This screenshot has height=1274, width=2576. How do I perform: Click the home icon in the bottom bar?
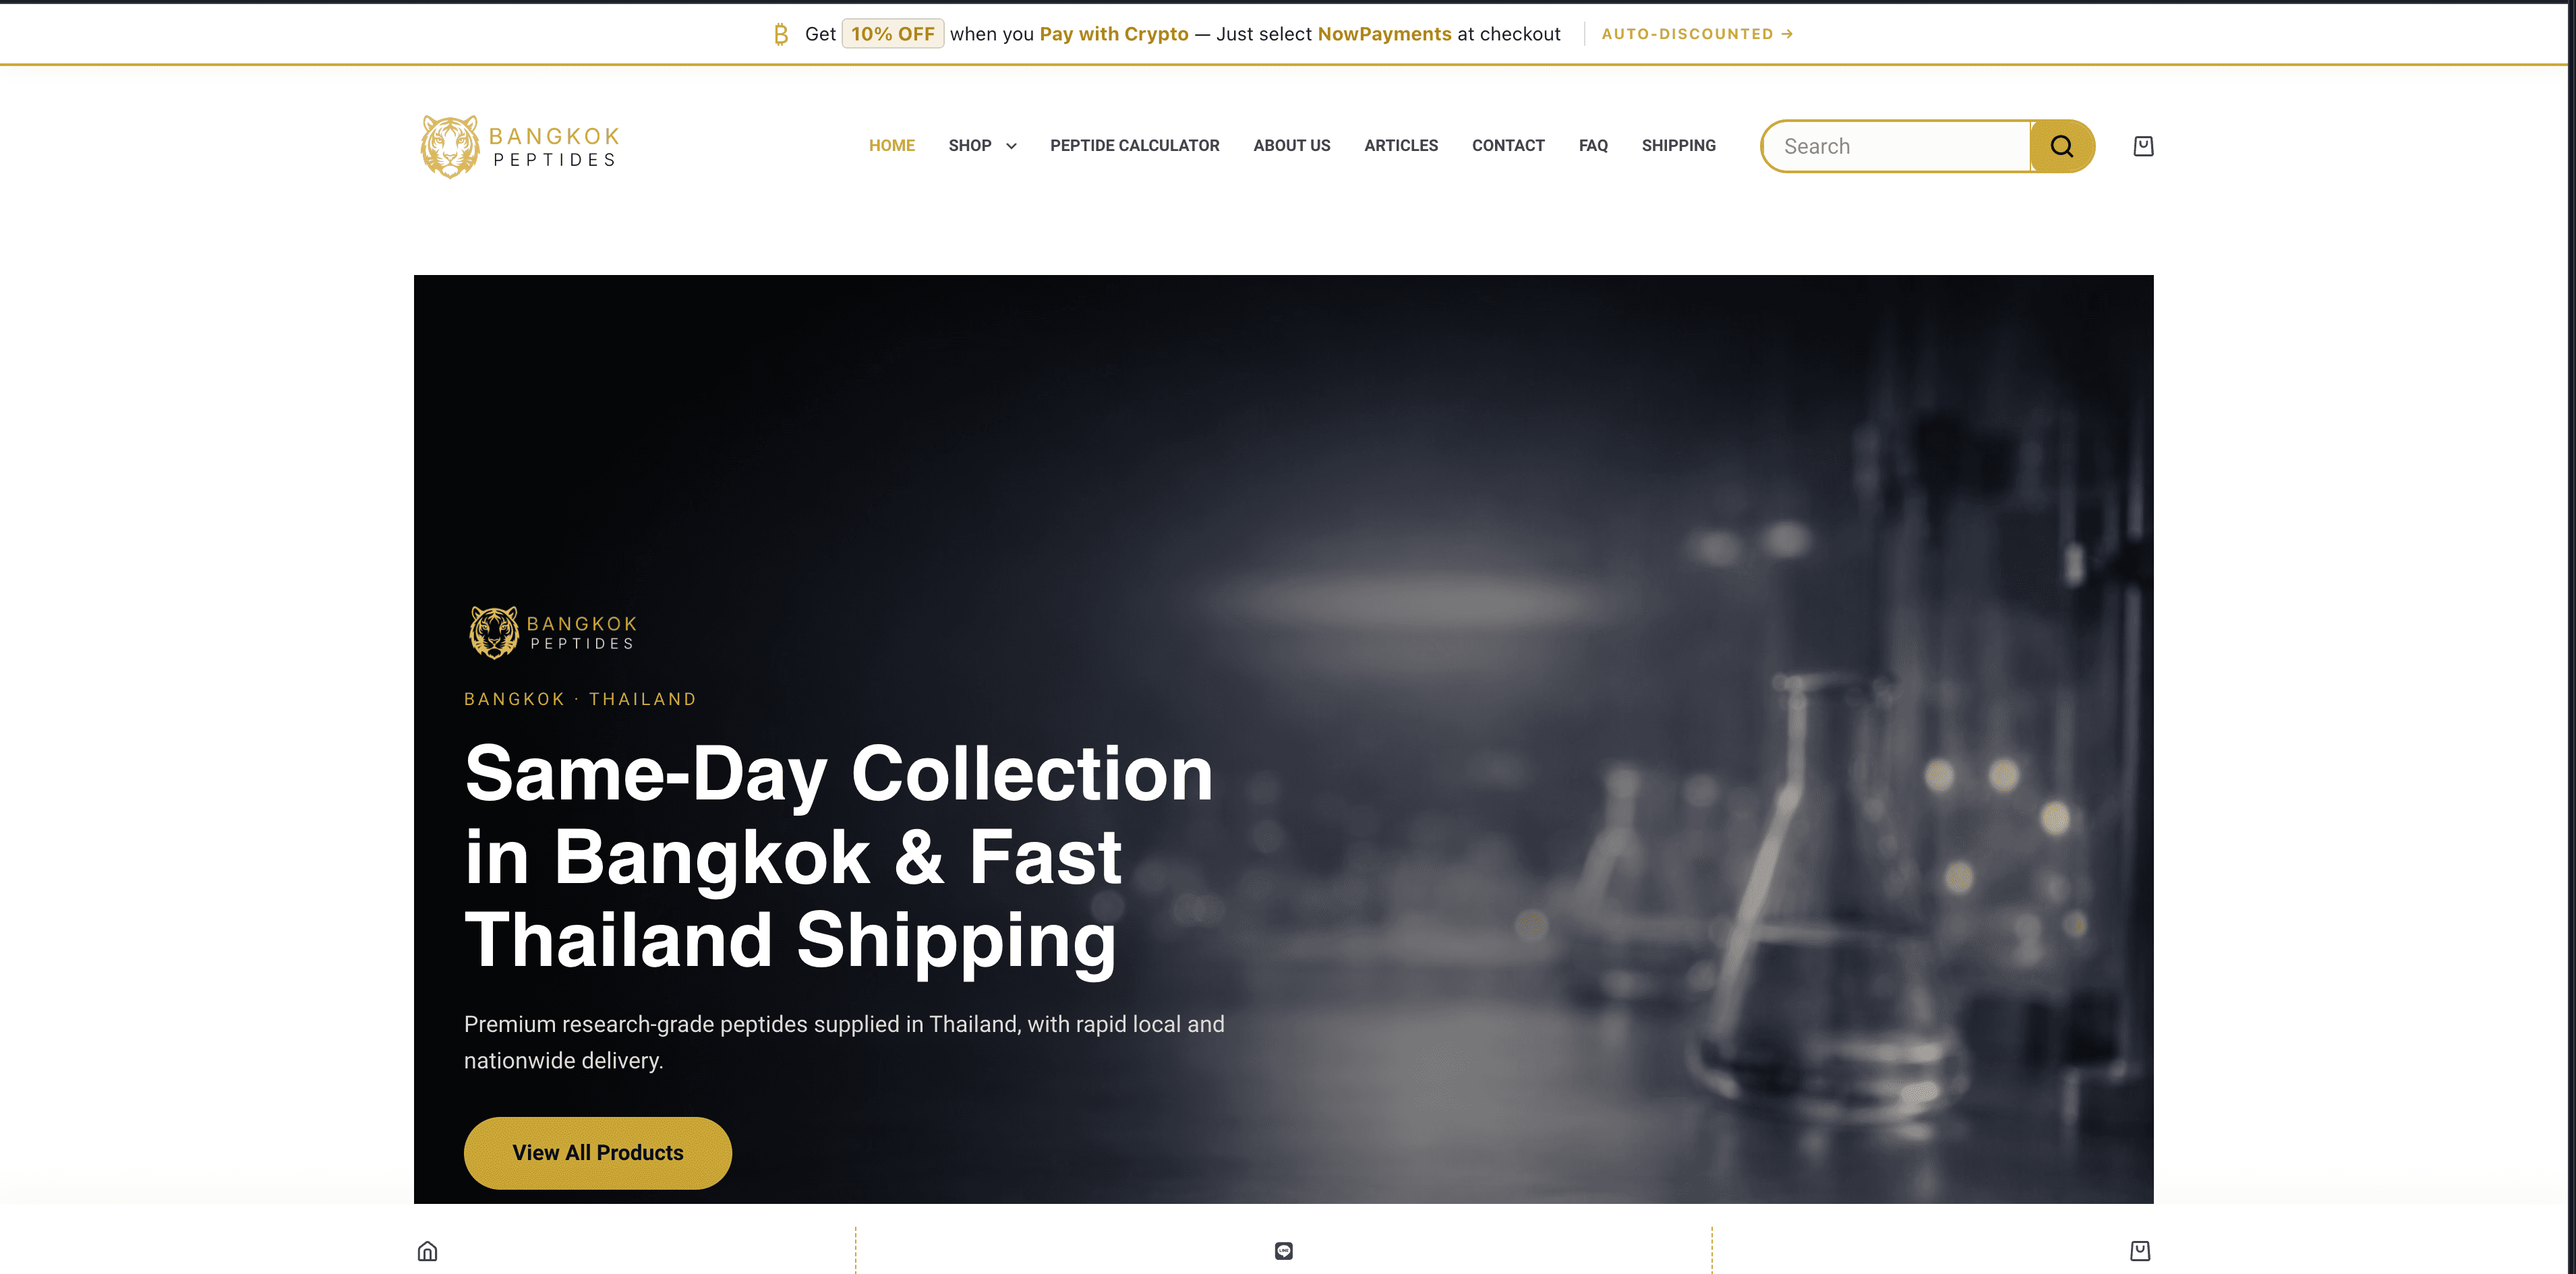coord(427,1251)
